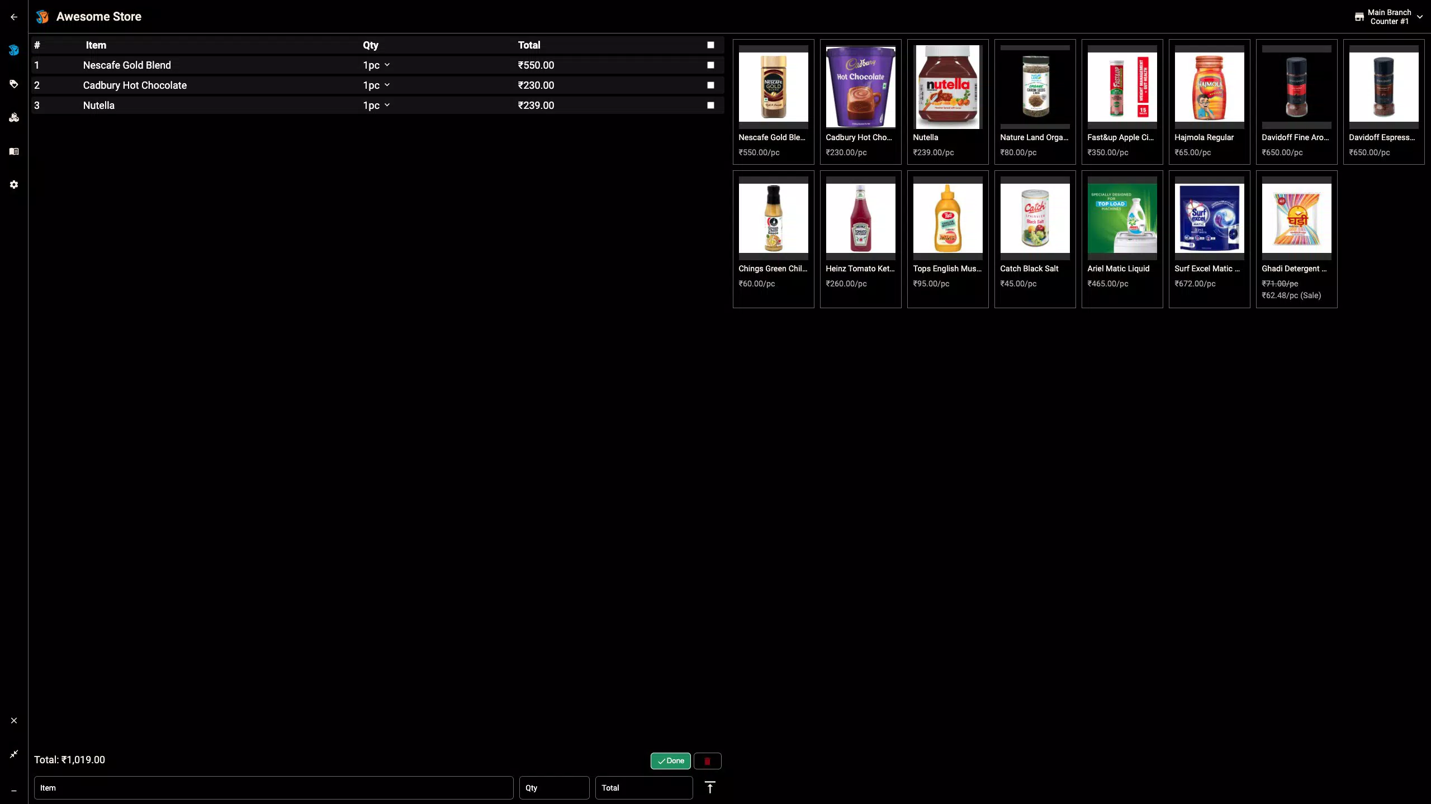Image resolution: width=1431 pixels, height=804 pixels.
Task: Add the Nutella product card
Action: point(947,102)
